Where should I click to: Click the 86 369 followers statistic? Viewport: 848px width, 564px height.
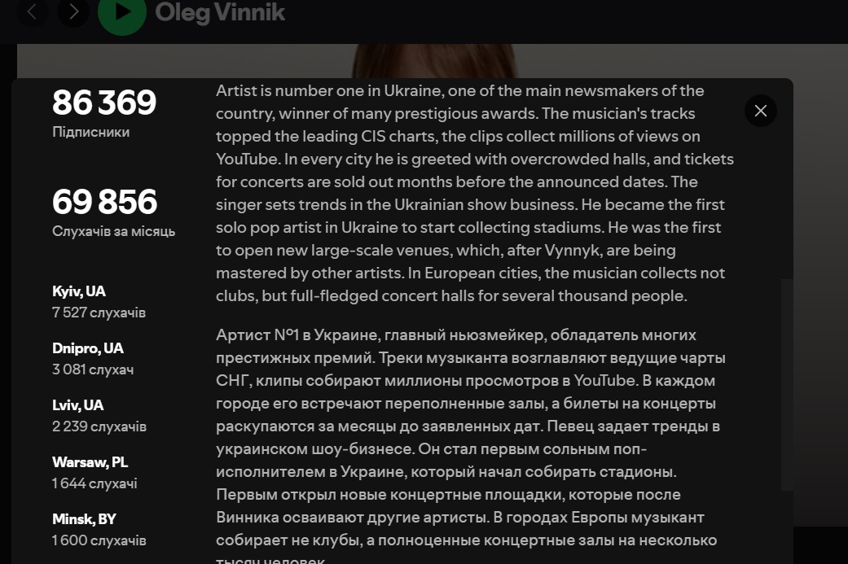click(x=103, y=103)
